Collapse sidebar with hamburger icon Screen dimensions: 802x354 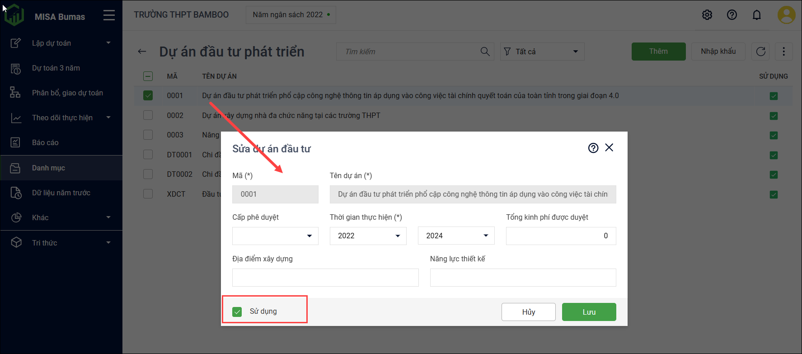click(109, 16)
